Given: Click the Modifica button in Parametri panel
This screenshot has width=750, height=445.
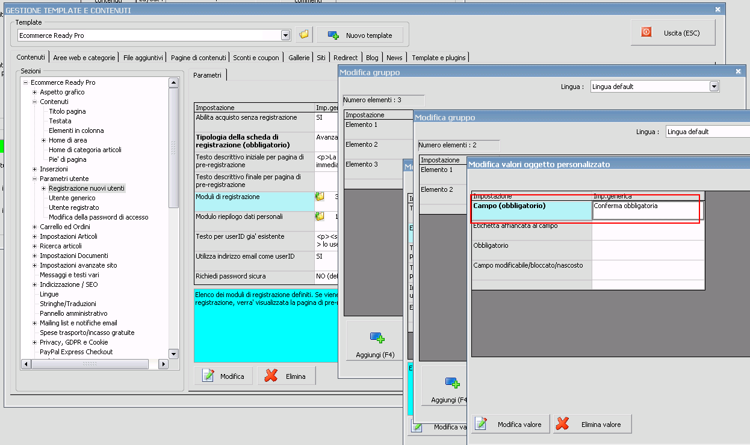Looking at the screenshot, I should pyautogui.click(x=224, y=376).
